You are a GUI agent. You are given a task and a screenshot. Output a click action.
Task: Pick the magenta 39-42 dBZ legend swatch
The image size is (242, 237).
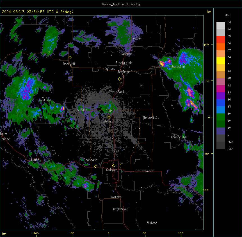221,89
